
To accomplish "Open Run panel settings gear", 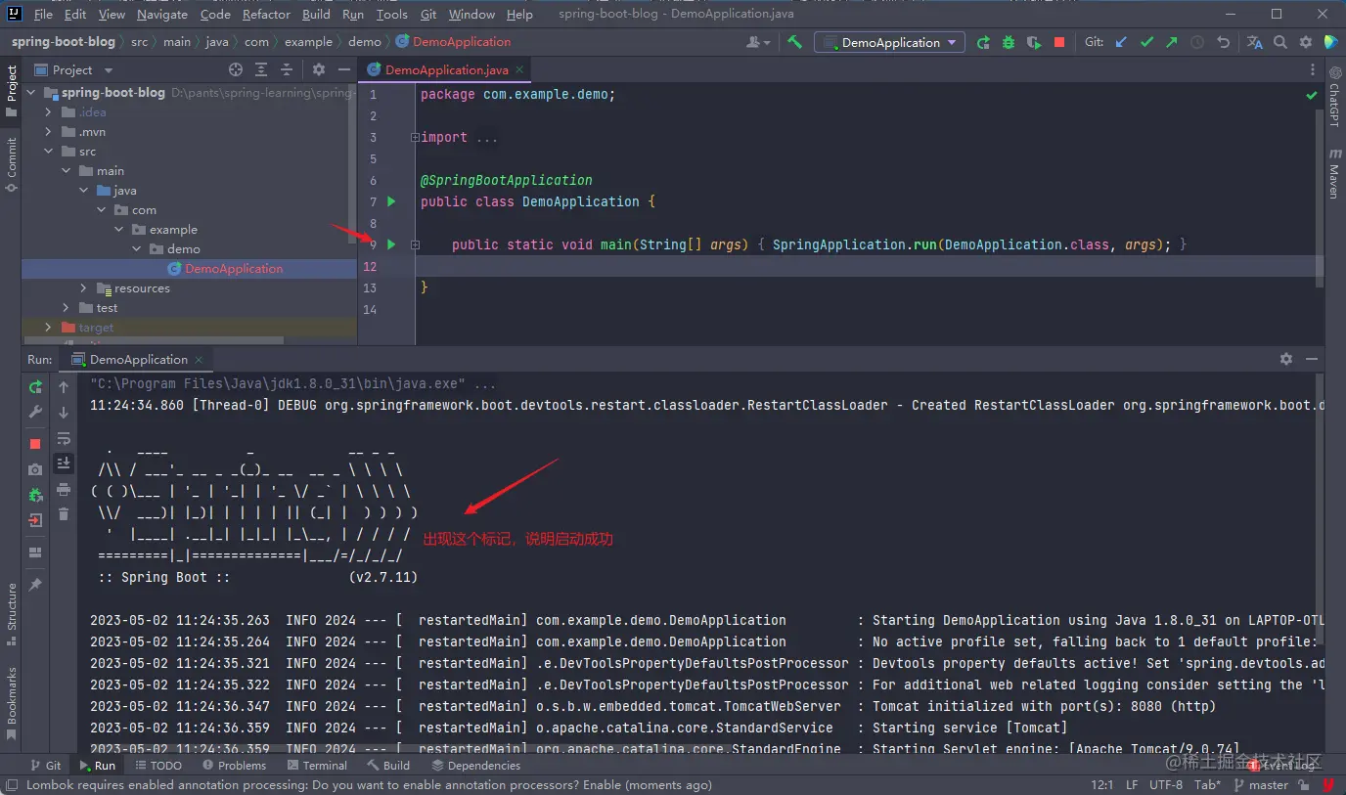I will [1286, 359].
